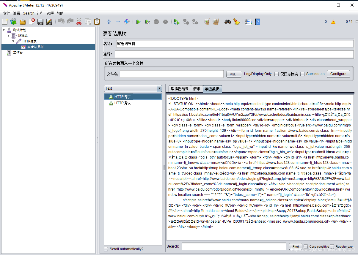Image resolution: width=358 pixels, height=255 pixels.
Task: Open the Templates icon in toolbar
Action: [13, 22]
